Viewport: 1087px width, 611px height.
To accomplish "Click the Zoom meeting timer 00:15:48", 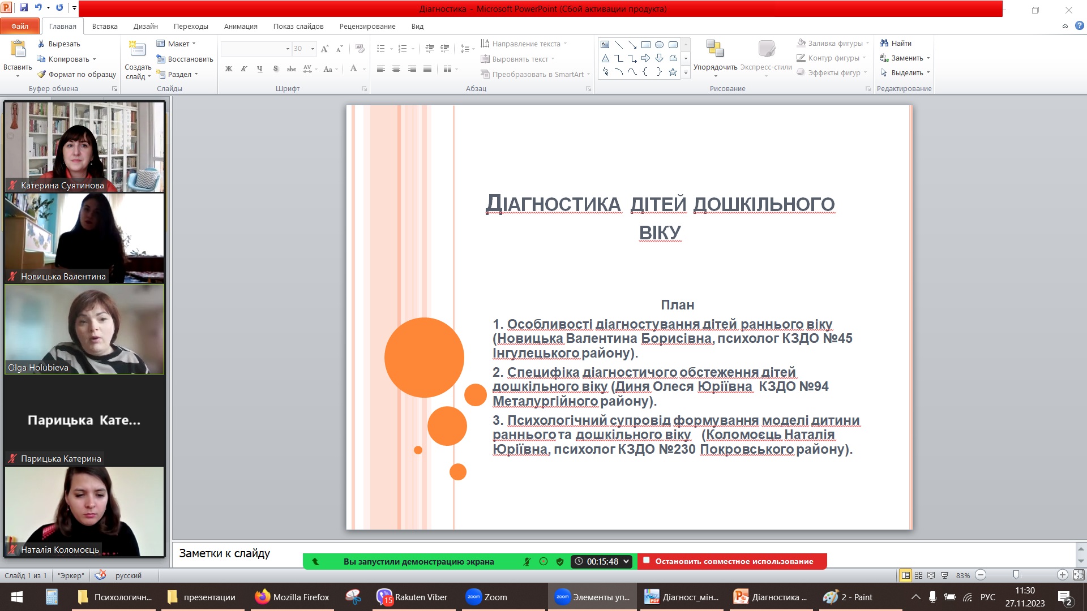I will (x=602, y=561).
